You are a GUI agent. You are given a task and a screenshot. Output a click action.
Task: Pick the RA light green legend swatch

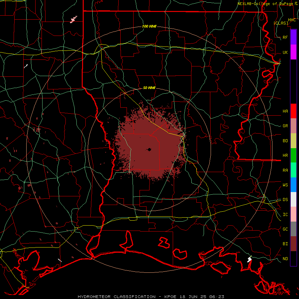pos(293,170)
